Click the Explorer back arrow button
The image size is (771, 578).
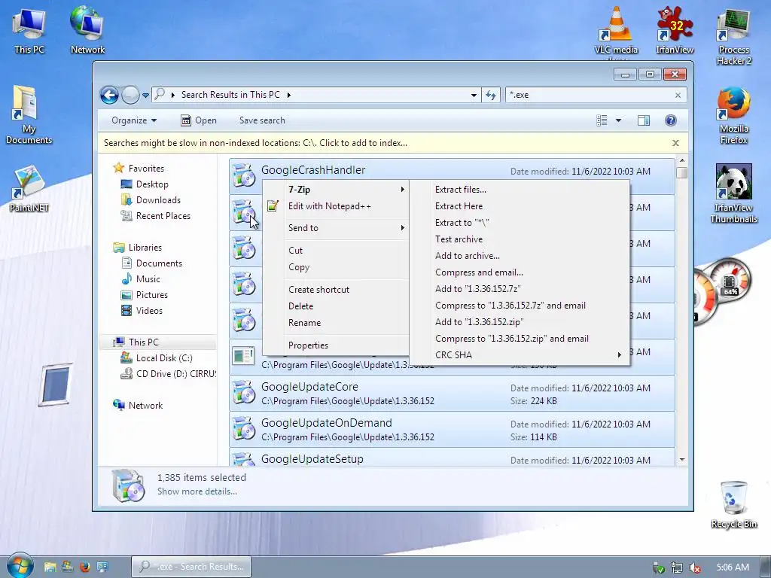pos(109,95)
